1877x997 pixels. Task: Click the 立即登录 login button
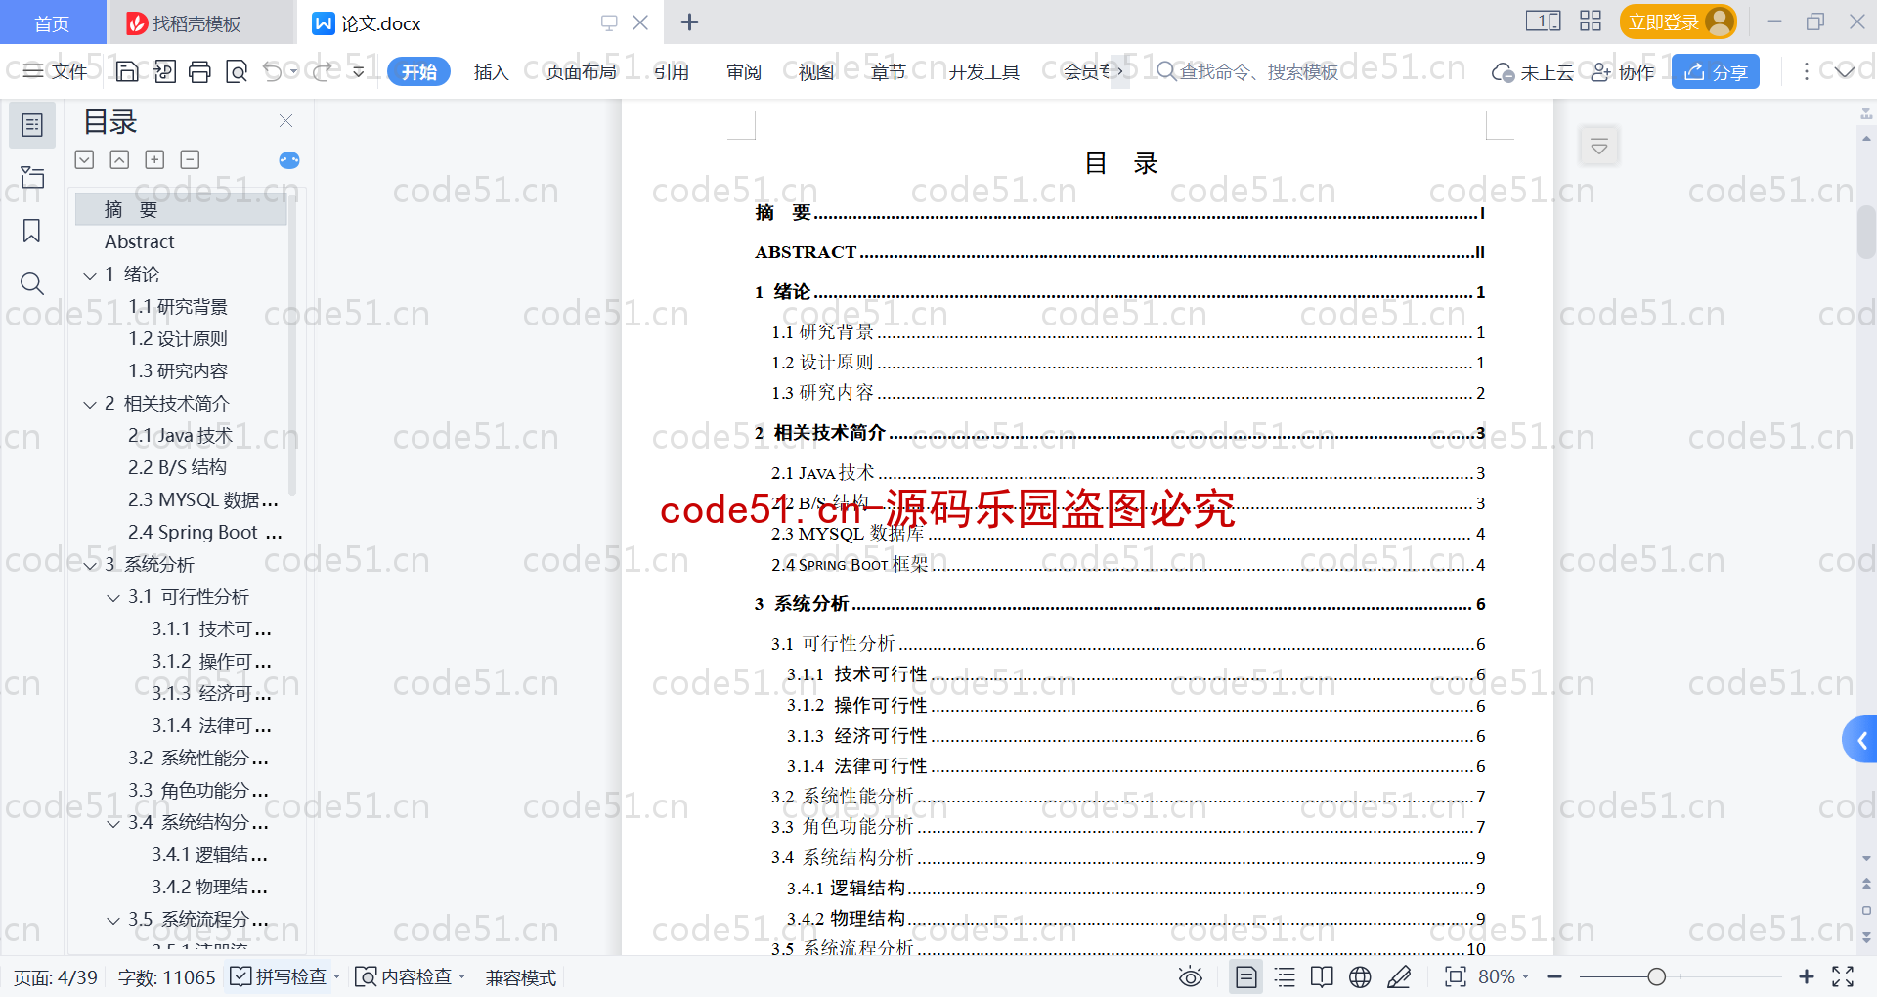pyautogui.click(x=1678, y=22)
